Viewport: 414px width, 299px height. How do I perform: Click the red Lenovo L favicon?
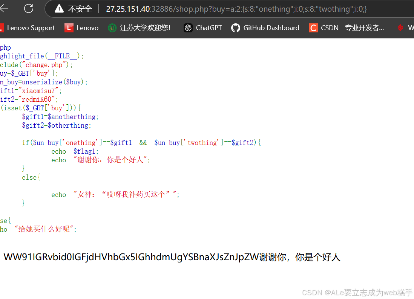click(69, 28)
